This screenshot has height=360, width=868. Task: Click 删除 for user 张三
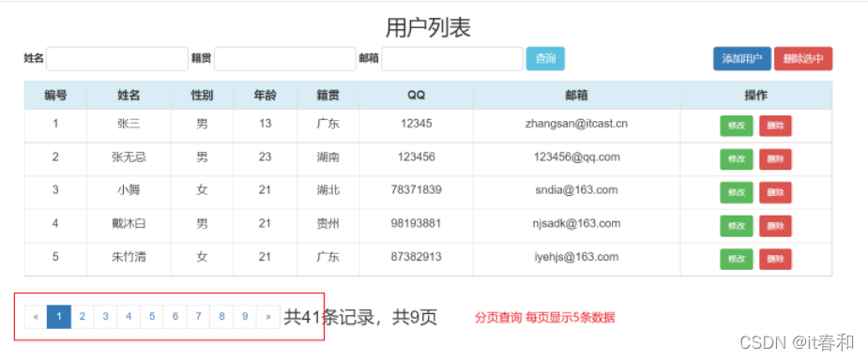pyautogui.click(x=775, y=126)
